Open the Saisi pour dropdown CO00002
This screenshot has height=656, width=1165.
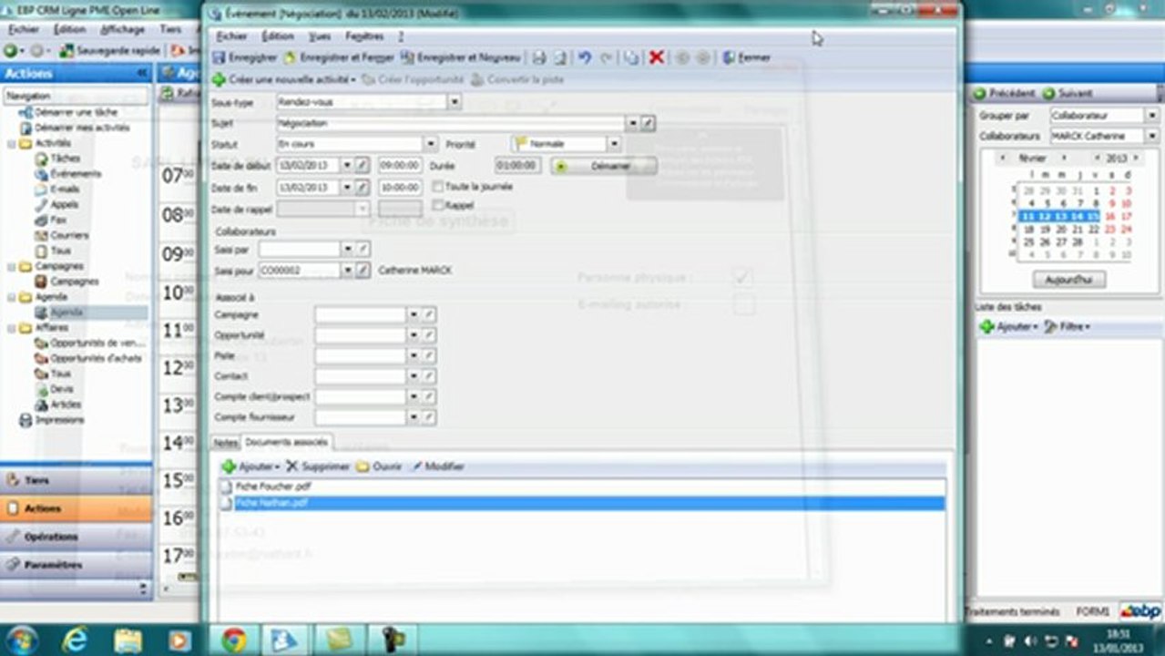(x=346, y=271)
